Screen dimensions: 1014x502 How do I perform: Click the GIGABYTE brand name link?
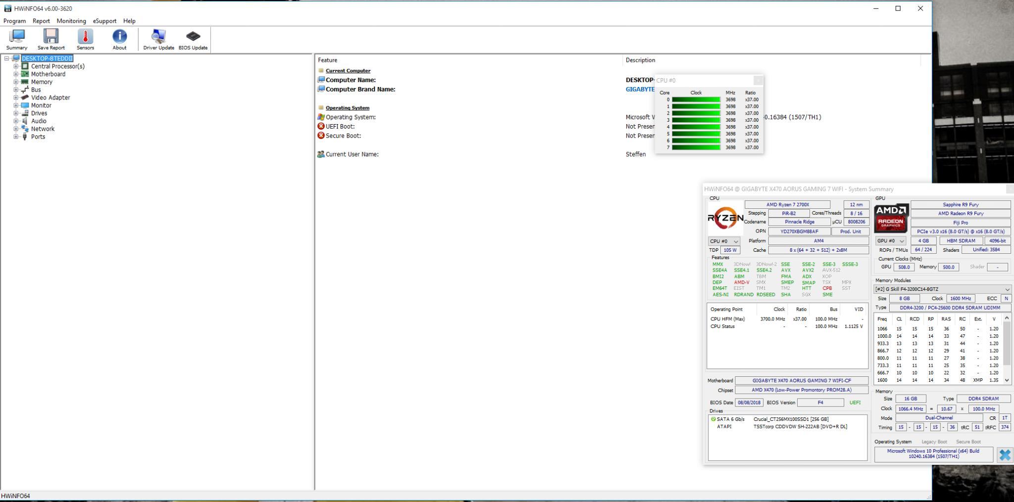tap(640, 90)
